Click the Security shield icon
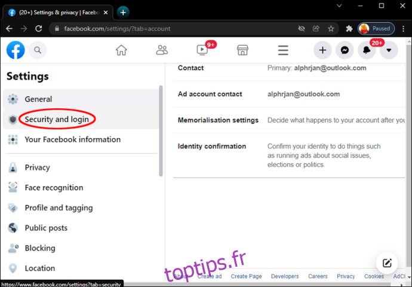The height and width of the screenshot is (287, 412). 13,119
